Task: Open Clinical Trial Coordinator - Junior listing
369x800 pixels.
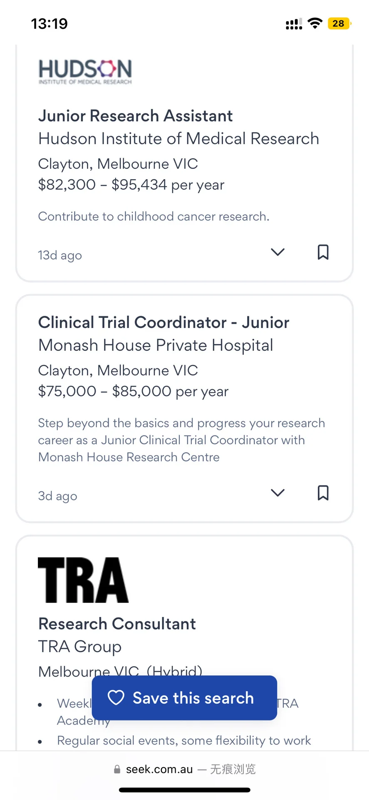Action: [x=163, y=322]
